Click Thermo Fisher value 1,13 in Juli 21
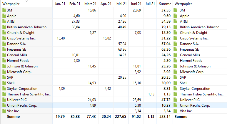227x124 pixels. (151, 94)
